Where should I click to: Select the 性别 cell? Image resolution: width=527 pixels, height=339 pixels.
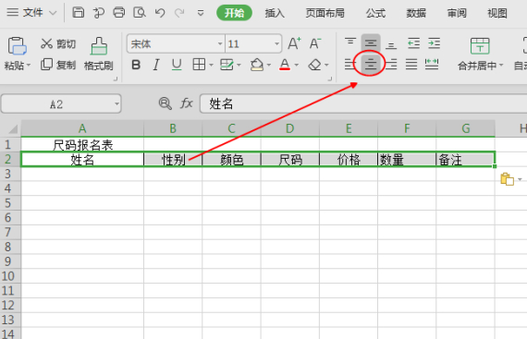(x=173, y=159)
